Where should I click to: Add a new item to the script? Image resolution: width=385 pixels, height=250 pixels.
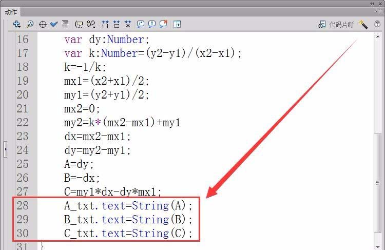[16, 24]
